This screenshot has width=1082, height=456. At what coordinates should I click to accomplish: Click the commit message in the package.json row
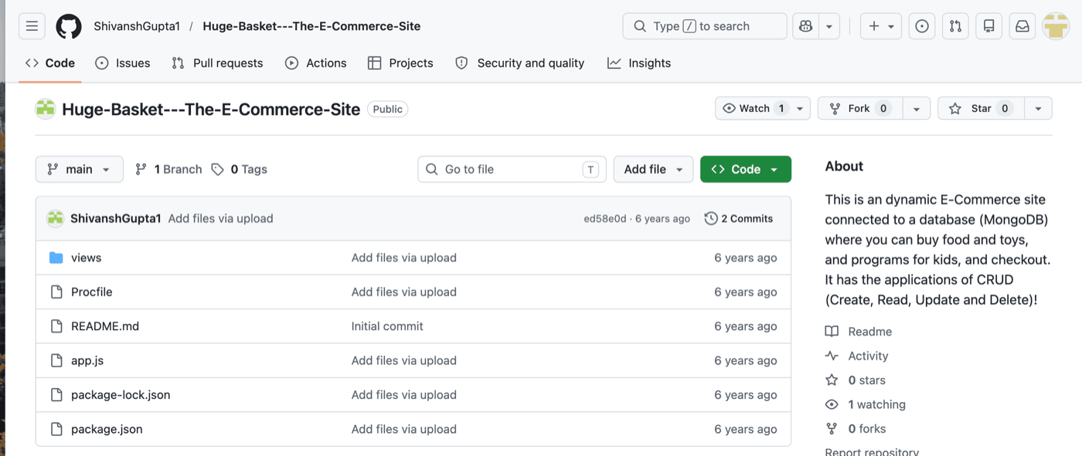(404, 429)
